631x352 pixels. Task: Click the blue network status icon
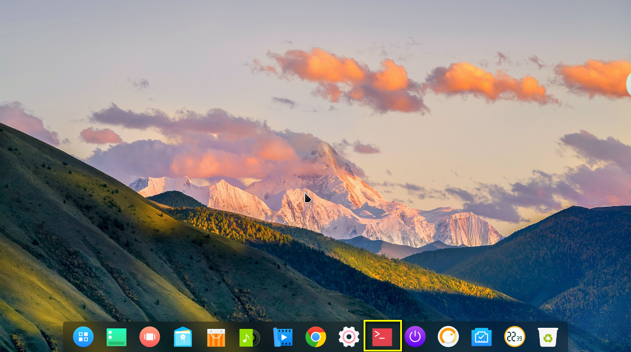coord(481,337)
